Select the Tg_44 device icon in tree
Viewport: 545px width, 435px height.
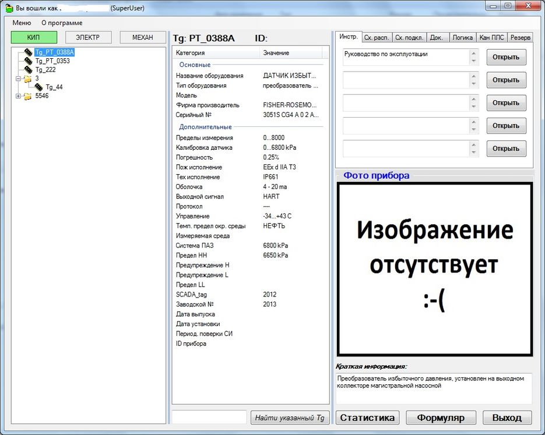click(39, 87)
